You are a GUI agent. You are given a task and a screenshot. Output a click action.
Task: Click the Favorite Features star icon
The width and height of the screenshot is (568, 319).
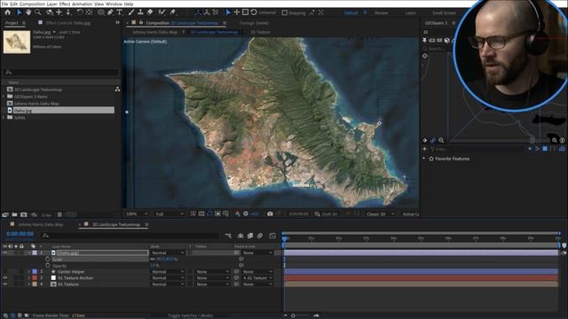(431, 159)
